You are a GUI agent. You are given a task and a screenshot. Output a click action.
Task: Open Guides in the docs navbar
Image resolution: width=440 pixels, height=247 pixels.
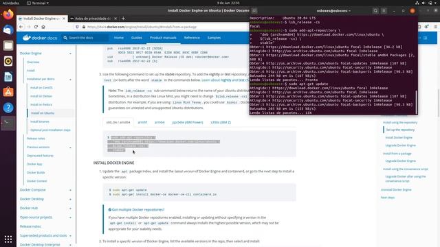(137, 38)
